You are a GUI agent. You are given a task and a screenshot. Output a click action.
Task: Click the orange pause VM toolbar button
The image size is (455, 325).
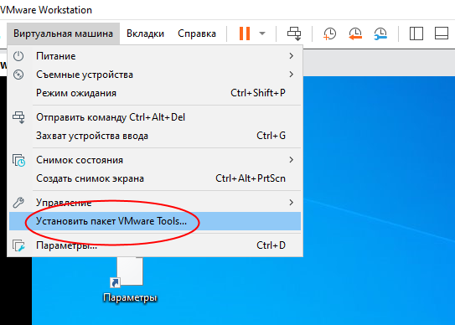click(245, 34)
